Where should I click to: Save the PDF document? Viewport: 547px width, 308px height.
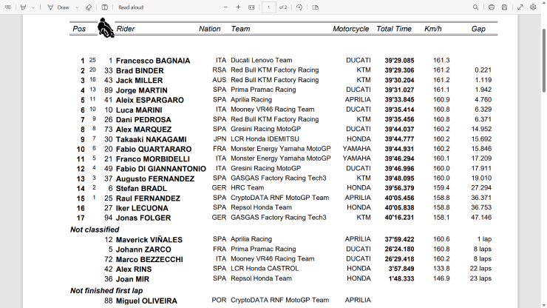(504, 7)
